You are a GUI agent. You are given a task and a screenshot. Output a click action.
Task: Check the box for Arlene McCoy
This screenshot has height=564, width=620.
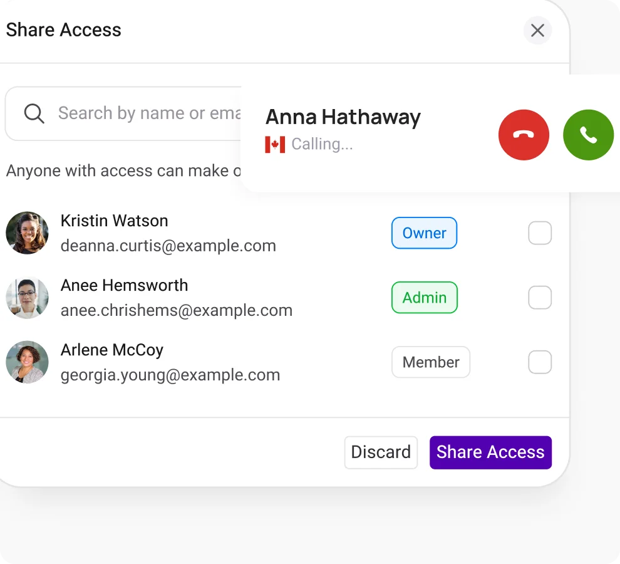540,362
